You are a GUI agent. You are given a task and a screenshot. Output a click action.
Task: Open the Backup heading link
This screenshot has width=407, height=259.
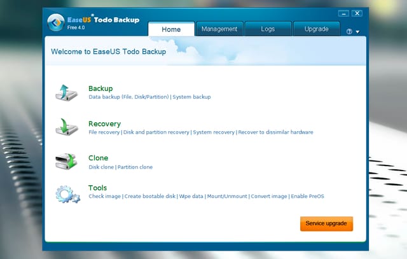[x=100, y=88]
